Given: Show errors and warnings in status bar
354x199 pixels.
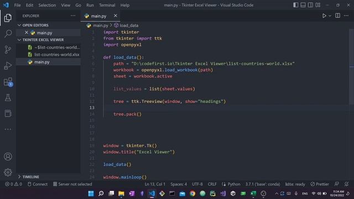Looking at the screenshot, I should coord(13,184).
